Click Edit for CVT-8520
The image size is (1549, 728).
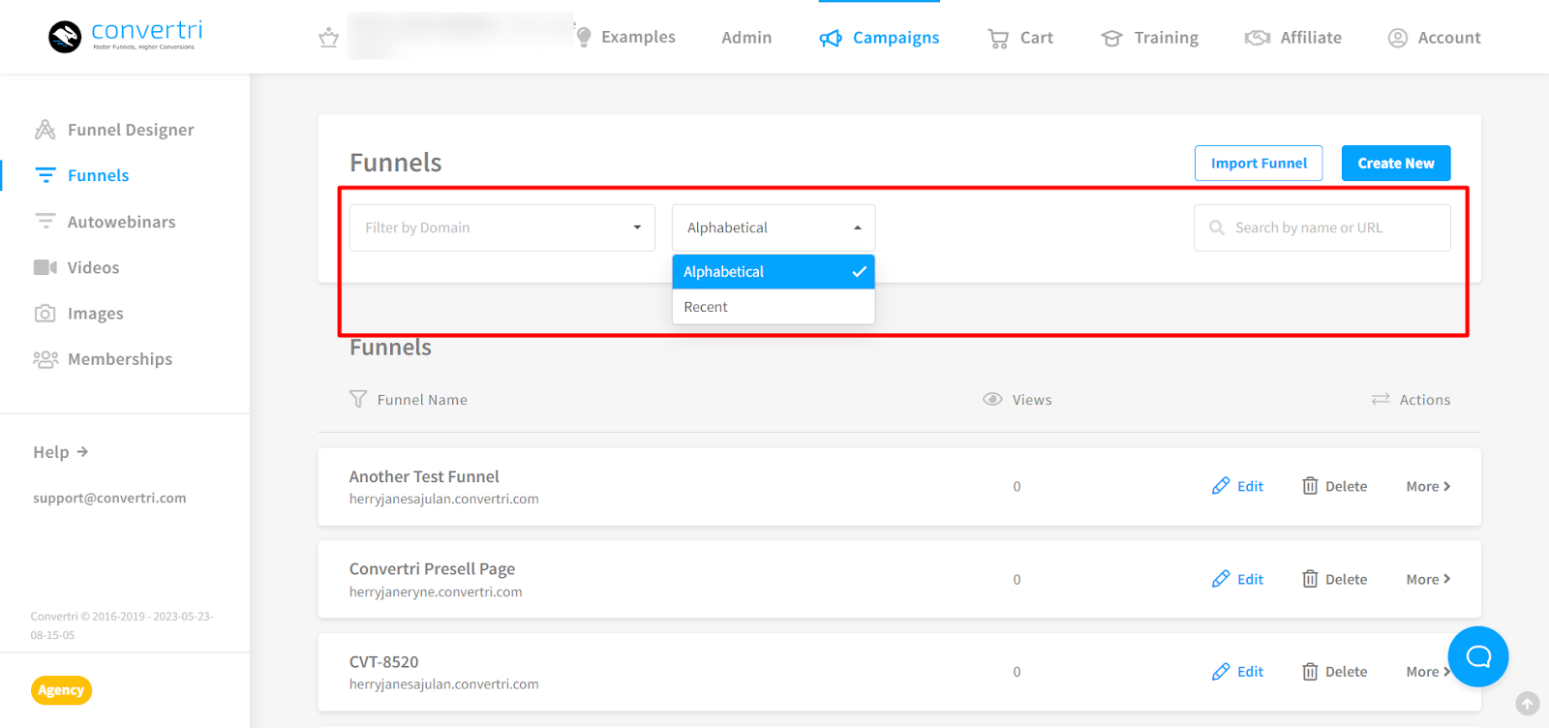pos(1237,671)
